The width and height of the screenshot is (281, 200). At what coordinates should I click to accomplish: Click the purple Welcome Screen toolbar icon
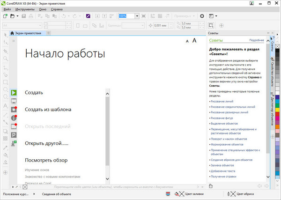pyautogui.click(x=87, y=15)
